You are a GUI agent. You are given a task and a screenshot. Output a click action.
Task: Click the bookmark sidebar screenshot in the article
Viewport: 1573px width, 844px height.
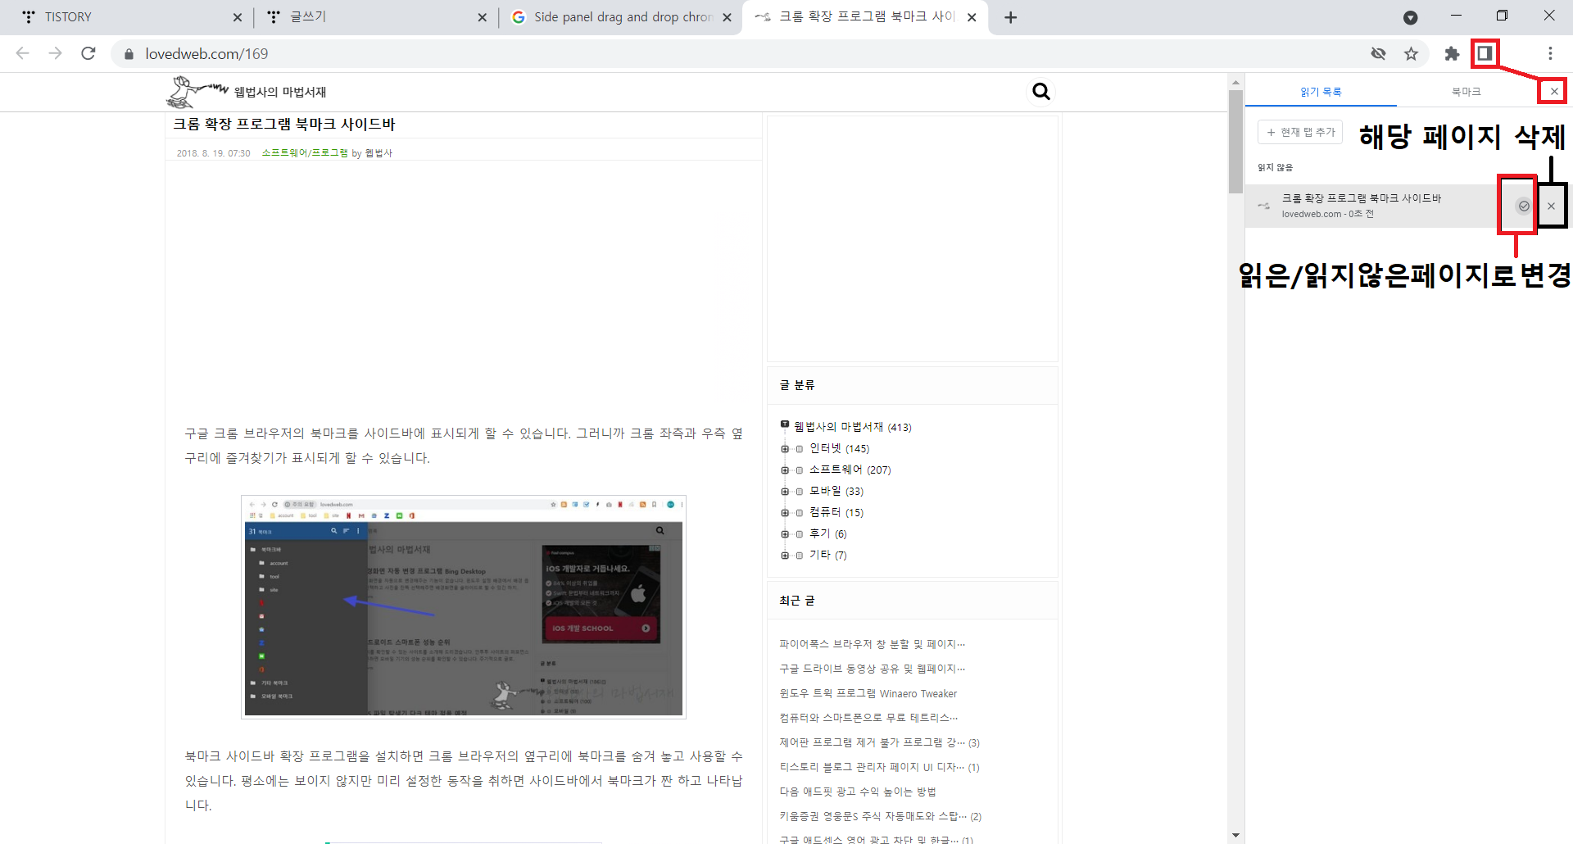coord(464,606)
